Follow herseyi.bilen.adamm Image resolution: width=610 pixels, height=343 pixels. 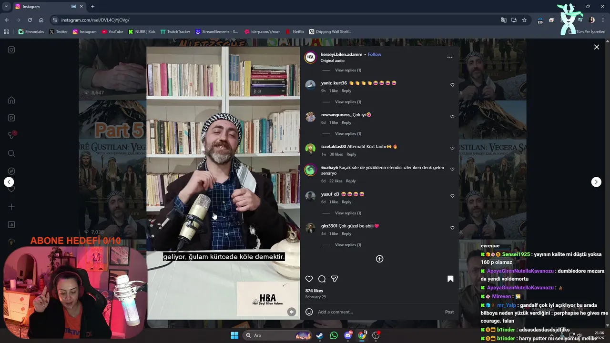pyautogui.click(x=374, y=54)
